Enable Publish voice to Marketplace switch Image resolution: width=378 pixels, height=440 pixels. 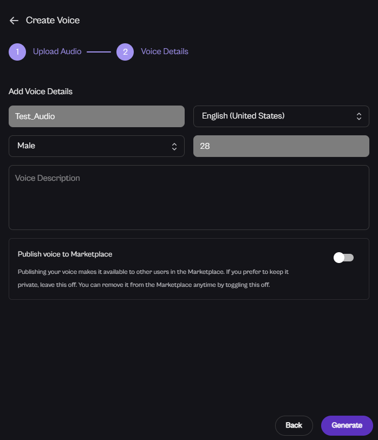coord(343,258)
